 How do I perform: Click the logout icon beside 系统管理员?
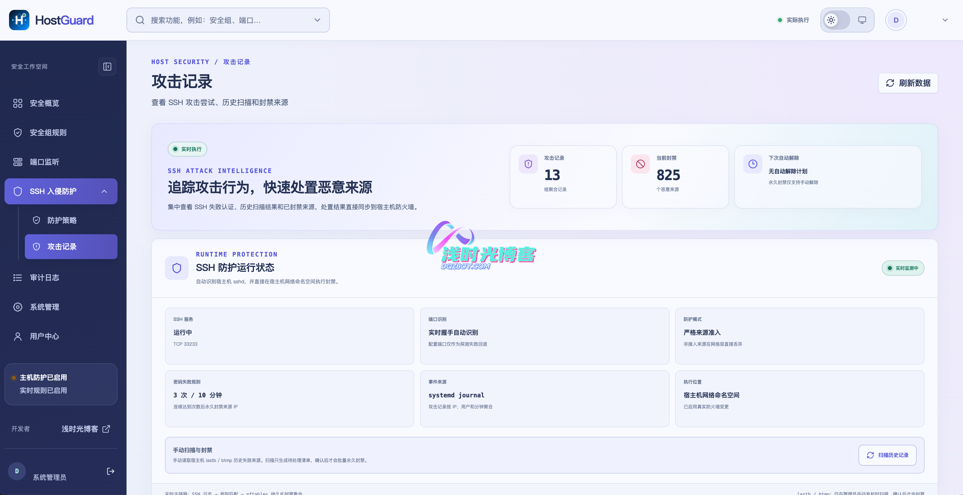click(111, 472)
